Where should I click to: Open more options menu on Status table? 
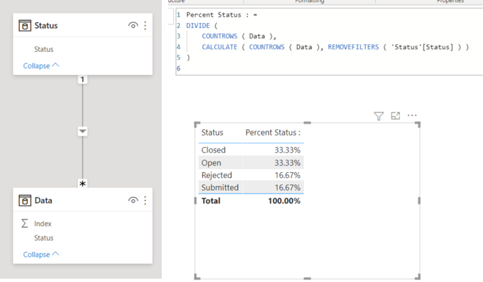pyautogui.click(x=145, y=26)
